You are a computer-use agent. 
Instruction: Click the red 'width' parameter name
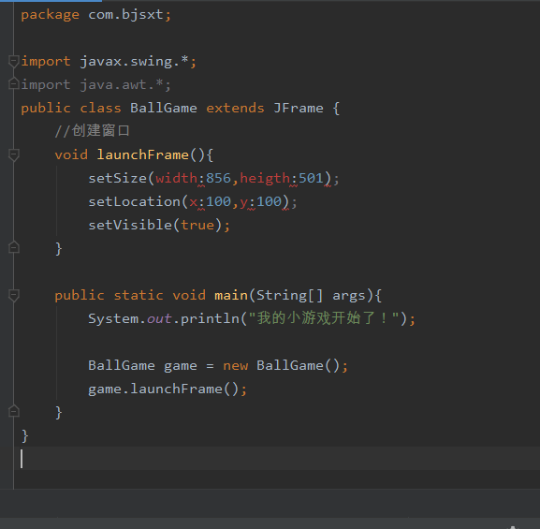(176, 178)
